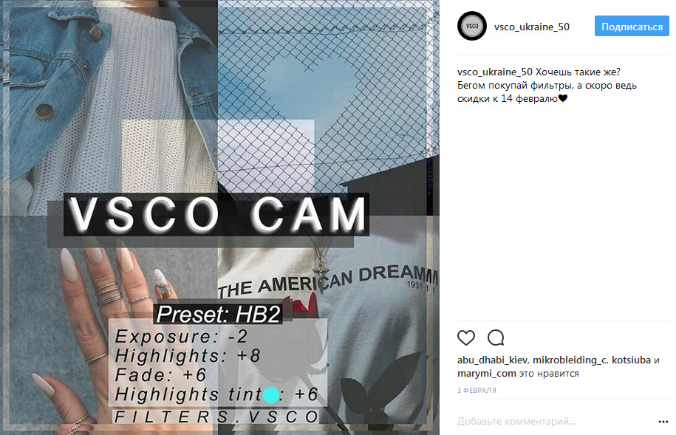Open kotsiuba liker profile
The image size is (676, 435).
(x=631, y=360)
